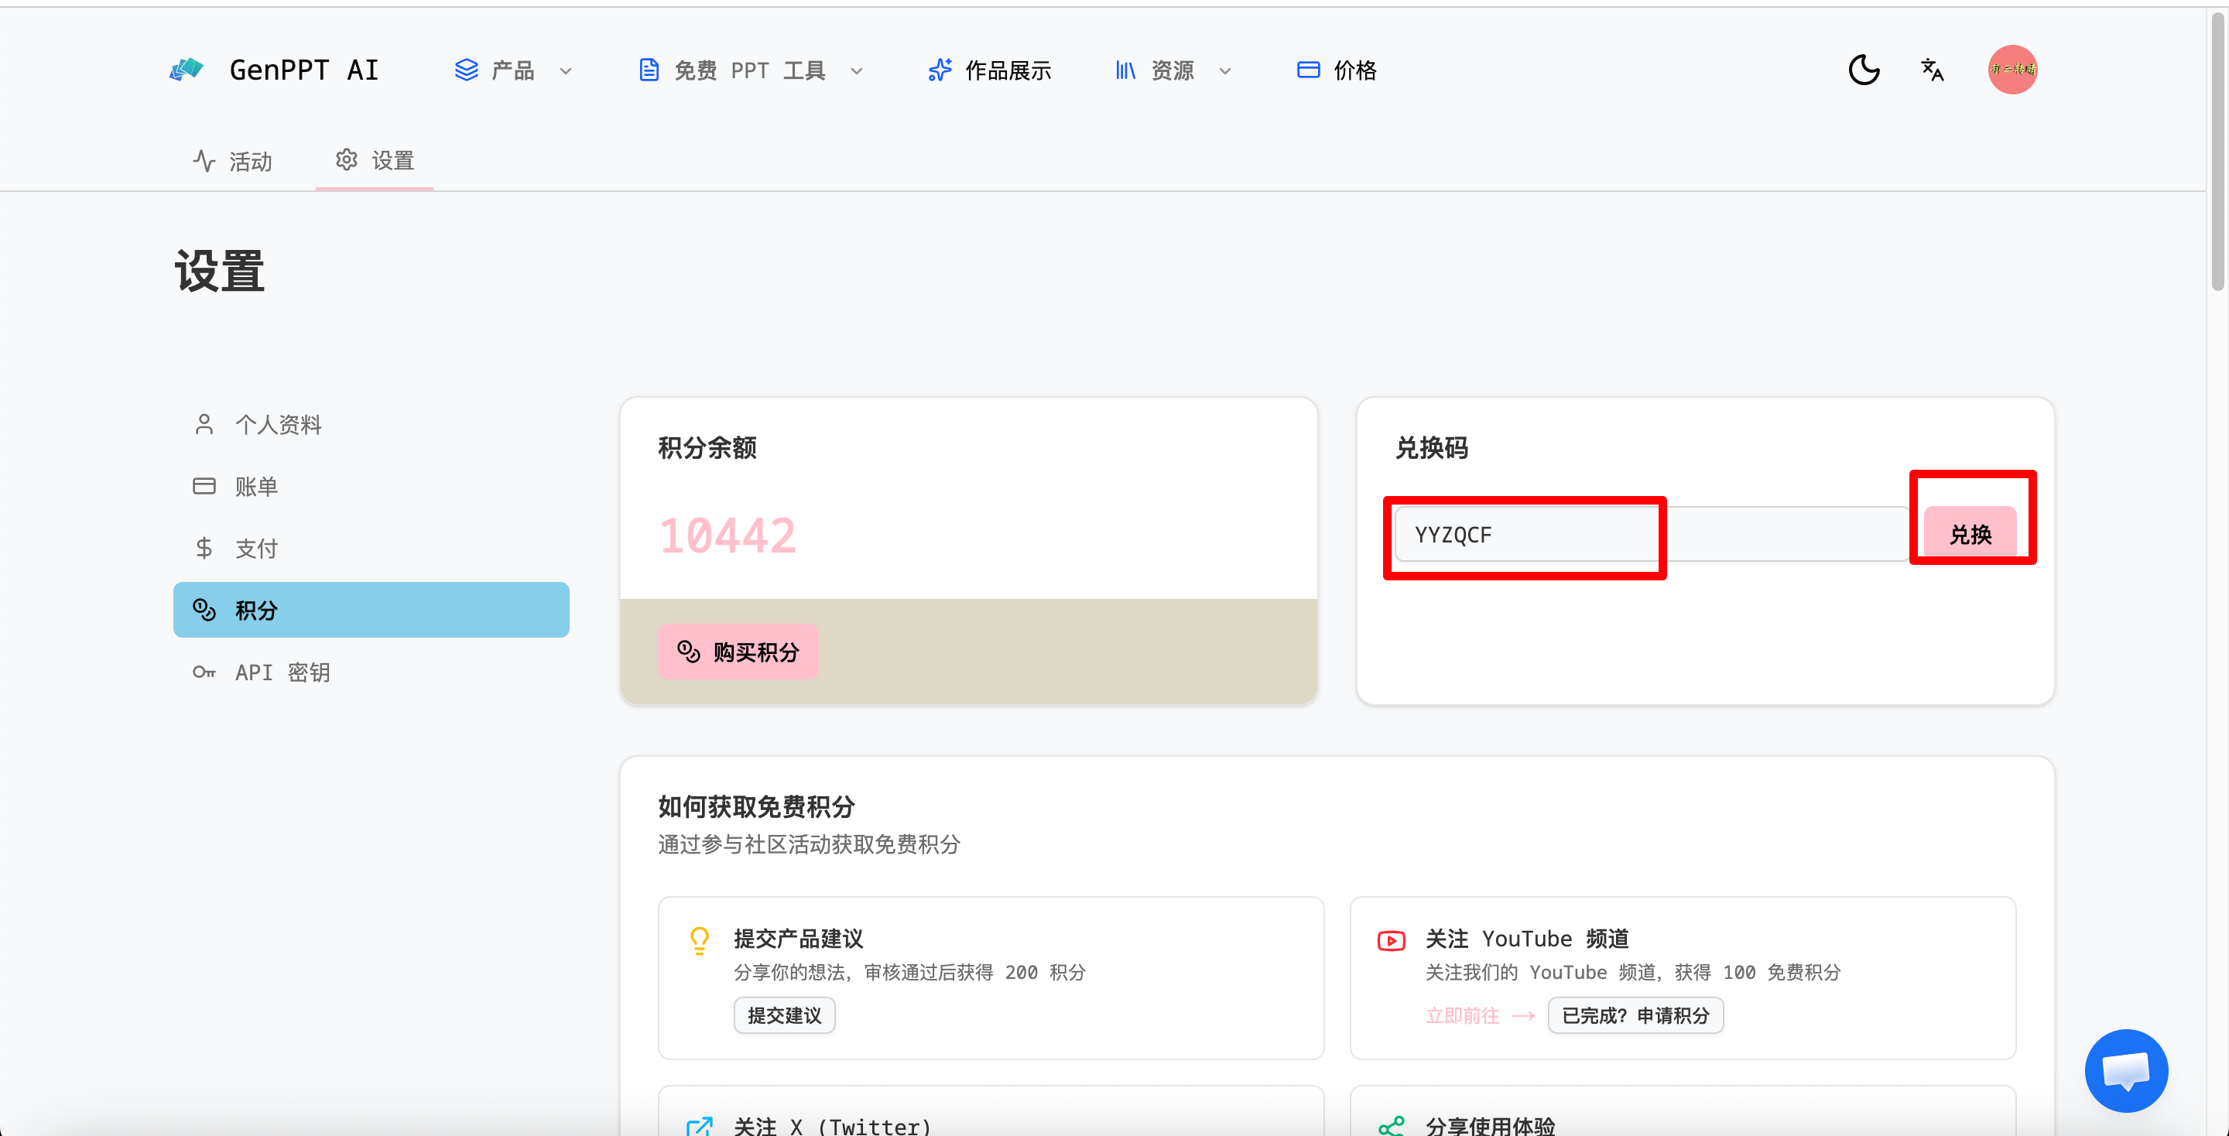The image size is (2229, 1136).
Task: Open the language translation switcher
Action: [x=1933, y=69]
